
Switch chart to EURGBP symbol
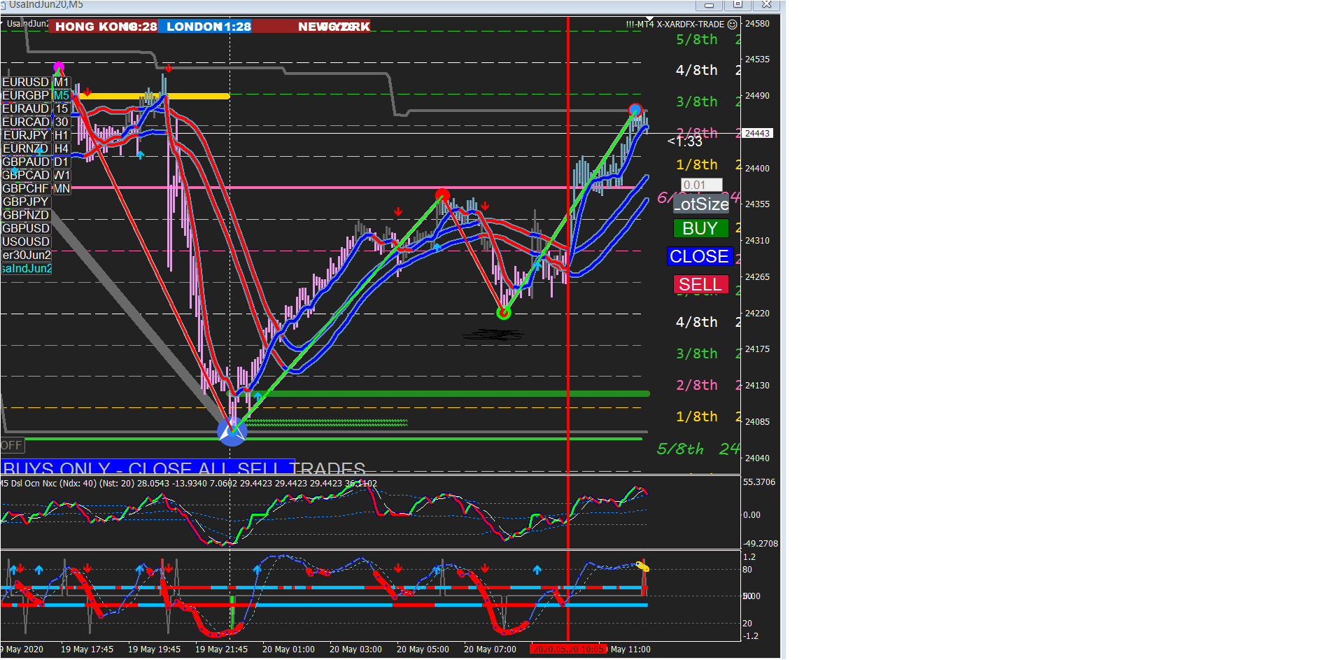pos(26,95)
